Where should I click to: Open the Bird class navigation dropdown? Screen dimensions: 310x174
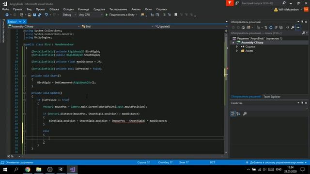pos(117,27)
